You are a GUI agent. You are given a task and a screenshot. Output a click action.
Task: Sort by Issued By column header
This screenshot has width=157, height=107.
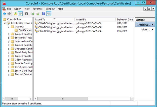pyautogui.click(x=95, y=19)
